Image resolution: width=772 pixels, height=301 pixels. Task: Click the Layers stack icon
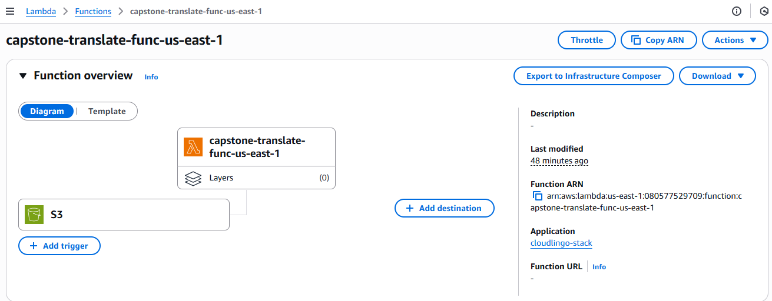tap(193, 178)
